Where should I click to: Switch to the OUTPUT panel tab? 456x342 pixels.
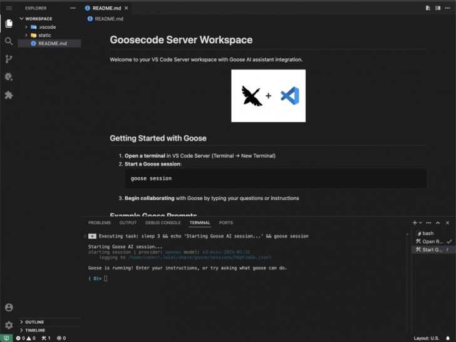128,223
